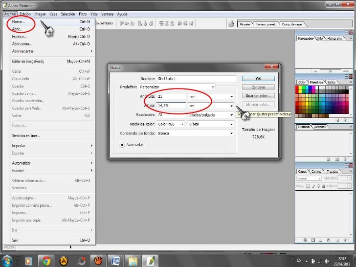Pick the black swatch in Muestras panel
The height and width of the screenshot is (267, 356).
[x=347, y=91]
